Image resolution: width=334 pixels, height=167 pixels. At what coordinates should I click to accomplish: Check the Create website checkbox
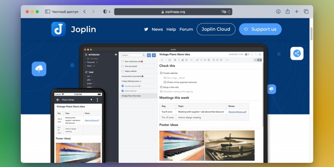(161, 73)
